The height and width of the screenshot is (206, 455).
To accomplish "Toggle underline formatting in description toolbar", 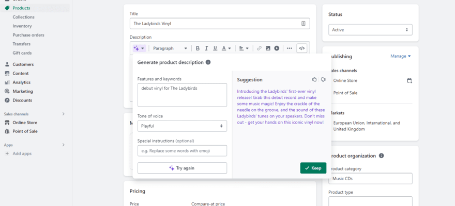I will pos(215,48).
